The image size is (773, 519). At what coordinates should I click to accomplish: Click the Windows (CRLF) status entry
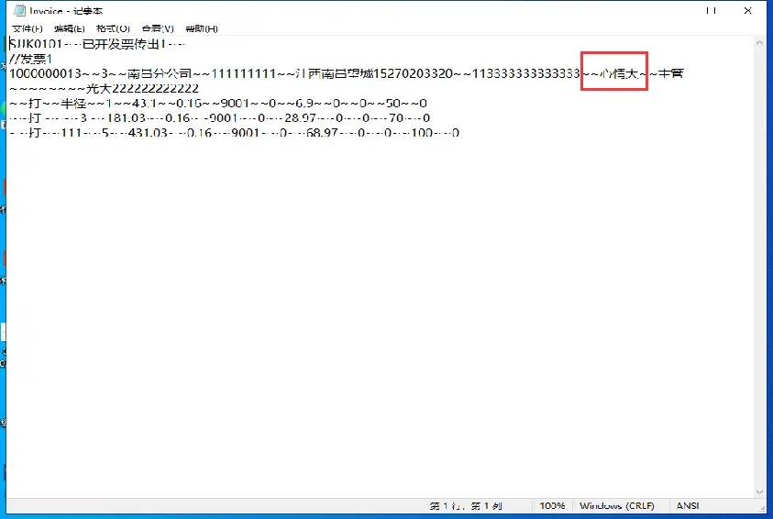coord(617,505)
